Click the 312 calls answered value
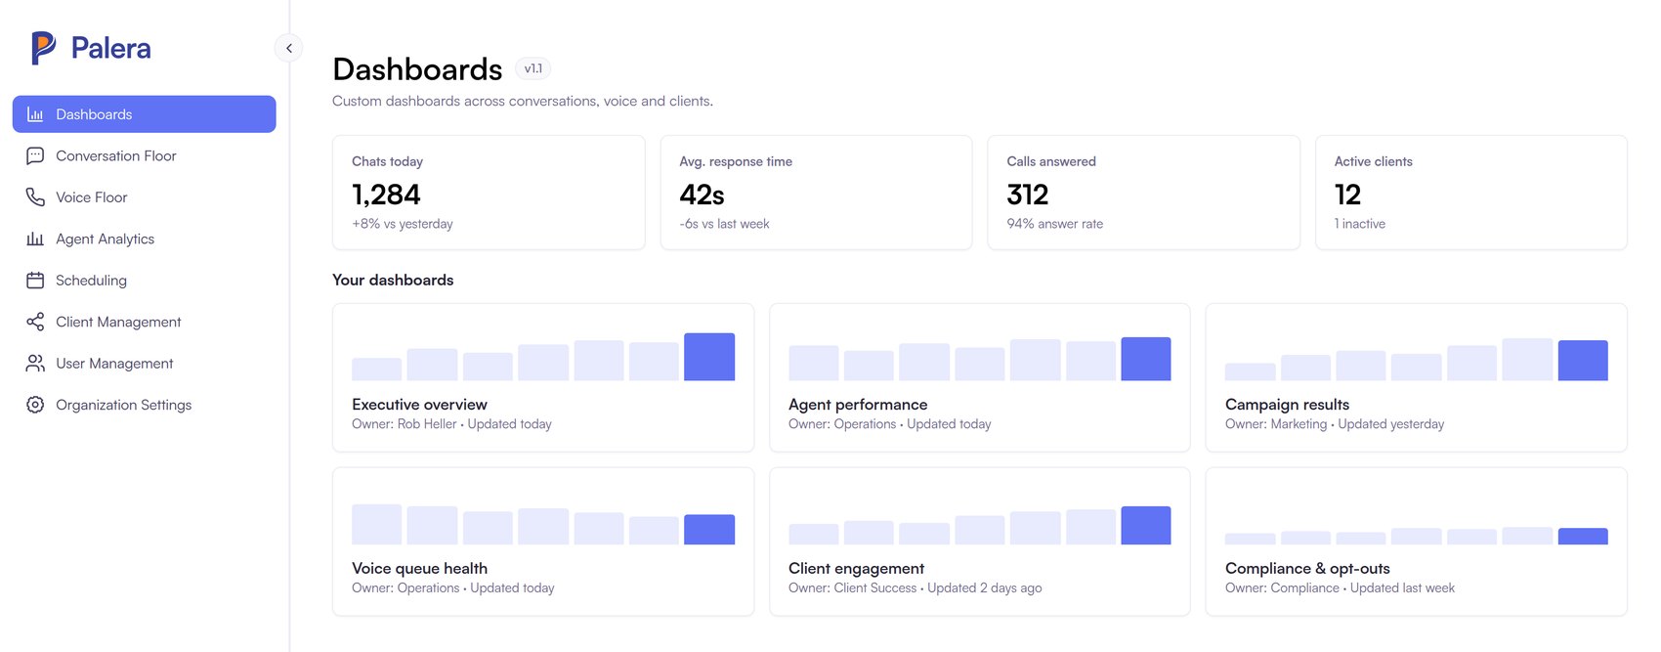Screen dimensions: 1661x652 1028,195
